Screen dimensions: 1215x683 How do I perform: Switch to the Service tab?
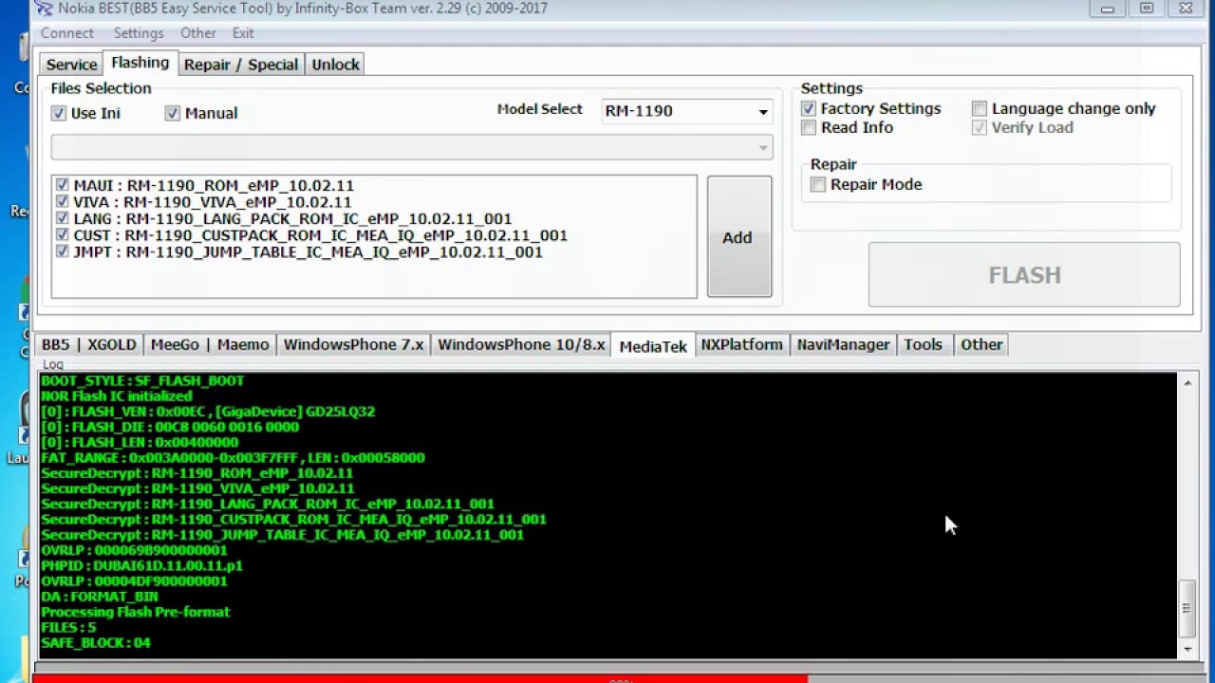tap(71, 65)
